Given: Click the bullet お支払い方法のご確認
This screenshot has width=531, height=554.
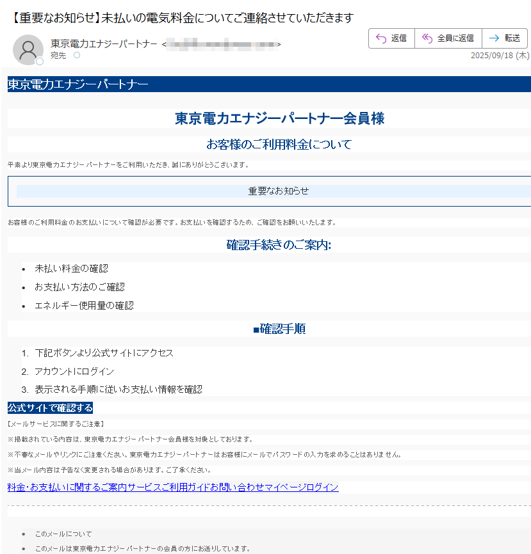Looking at the screenshot, I should [79, 287].
